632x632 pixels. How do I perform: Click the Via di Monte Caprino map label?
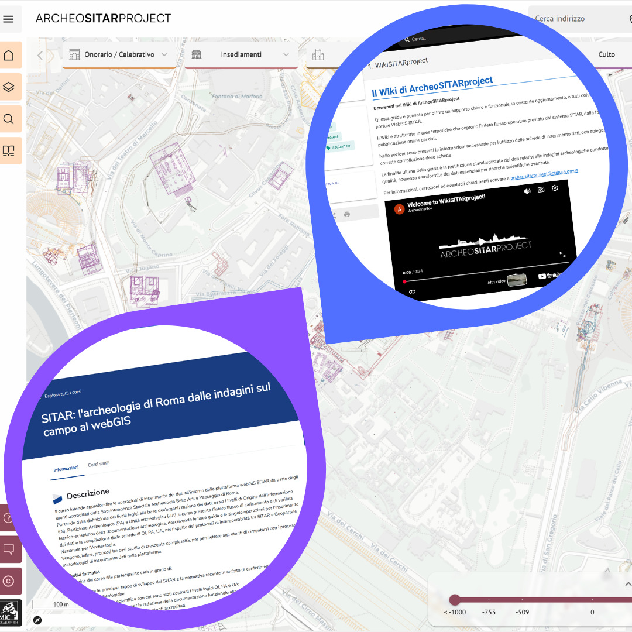coord(151,239)
